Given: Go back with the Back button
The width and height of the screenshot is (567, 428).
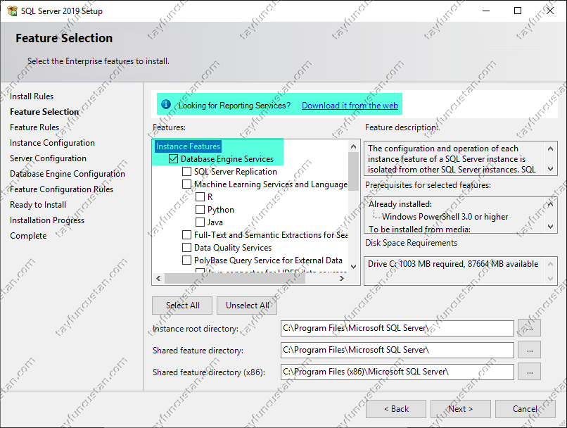Looking at the screenshot, I should click(396, 409).
